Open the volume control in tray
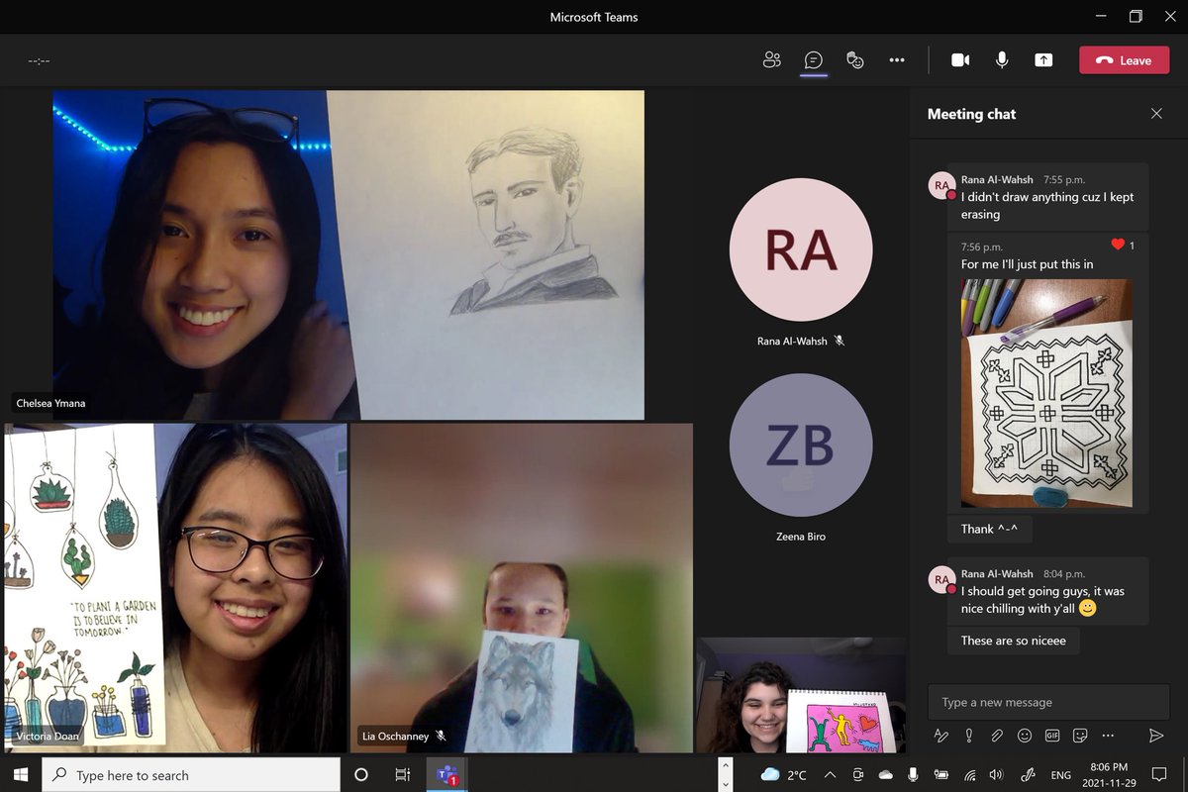Screen dimensions: 1188x792 996,775
